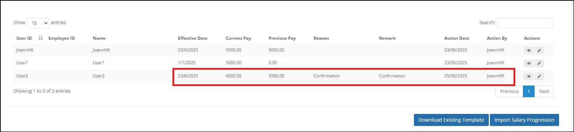The height and width of the screenshot is (132, 574).
Task: Click Import Salary Progression button
Action: click(524, 120)
